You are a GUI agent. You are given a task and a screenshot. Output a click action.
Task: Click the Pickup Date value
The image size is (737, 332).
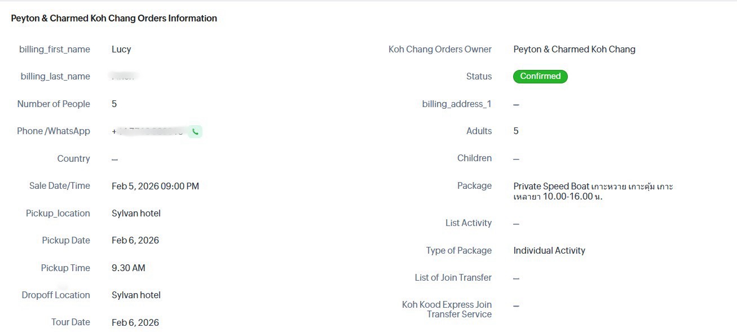pos(135,241)
